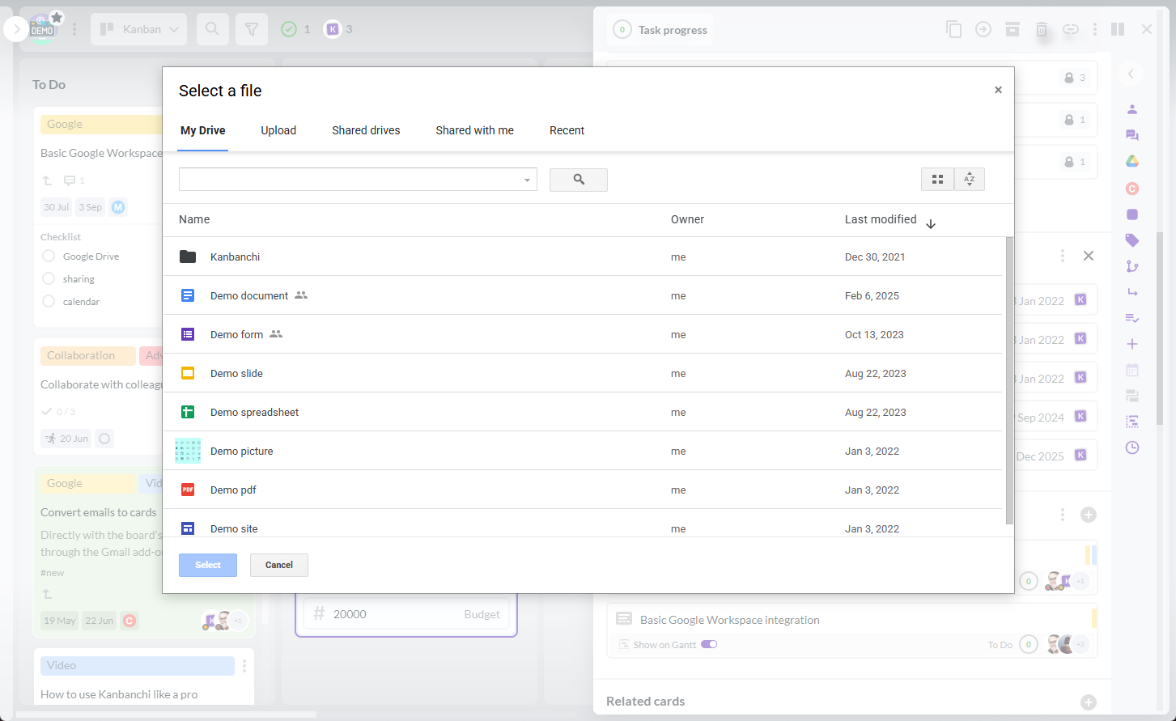Open the Shared drives tab

coord(366,130)
